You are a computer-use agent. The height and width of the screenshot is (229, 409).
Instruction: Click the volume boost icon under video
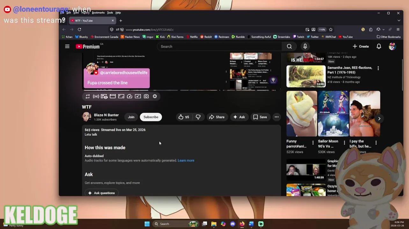click(x=96, y=96)
